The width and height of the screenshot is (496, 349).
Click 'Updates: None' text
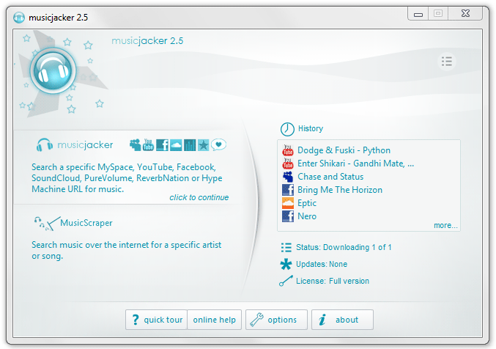(x=322, y=264)
